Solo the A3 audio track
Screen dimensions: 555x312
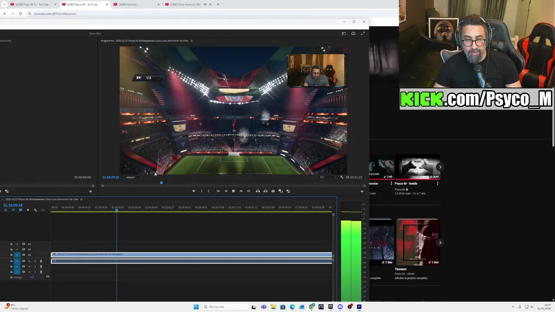tap(35, 272)
